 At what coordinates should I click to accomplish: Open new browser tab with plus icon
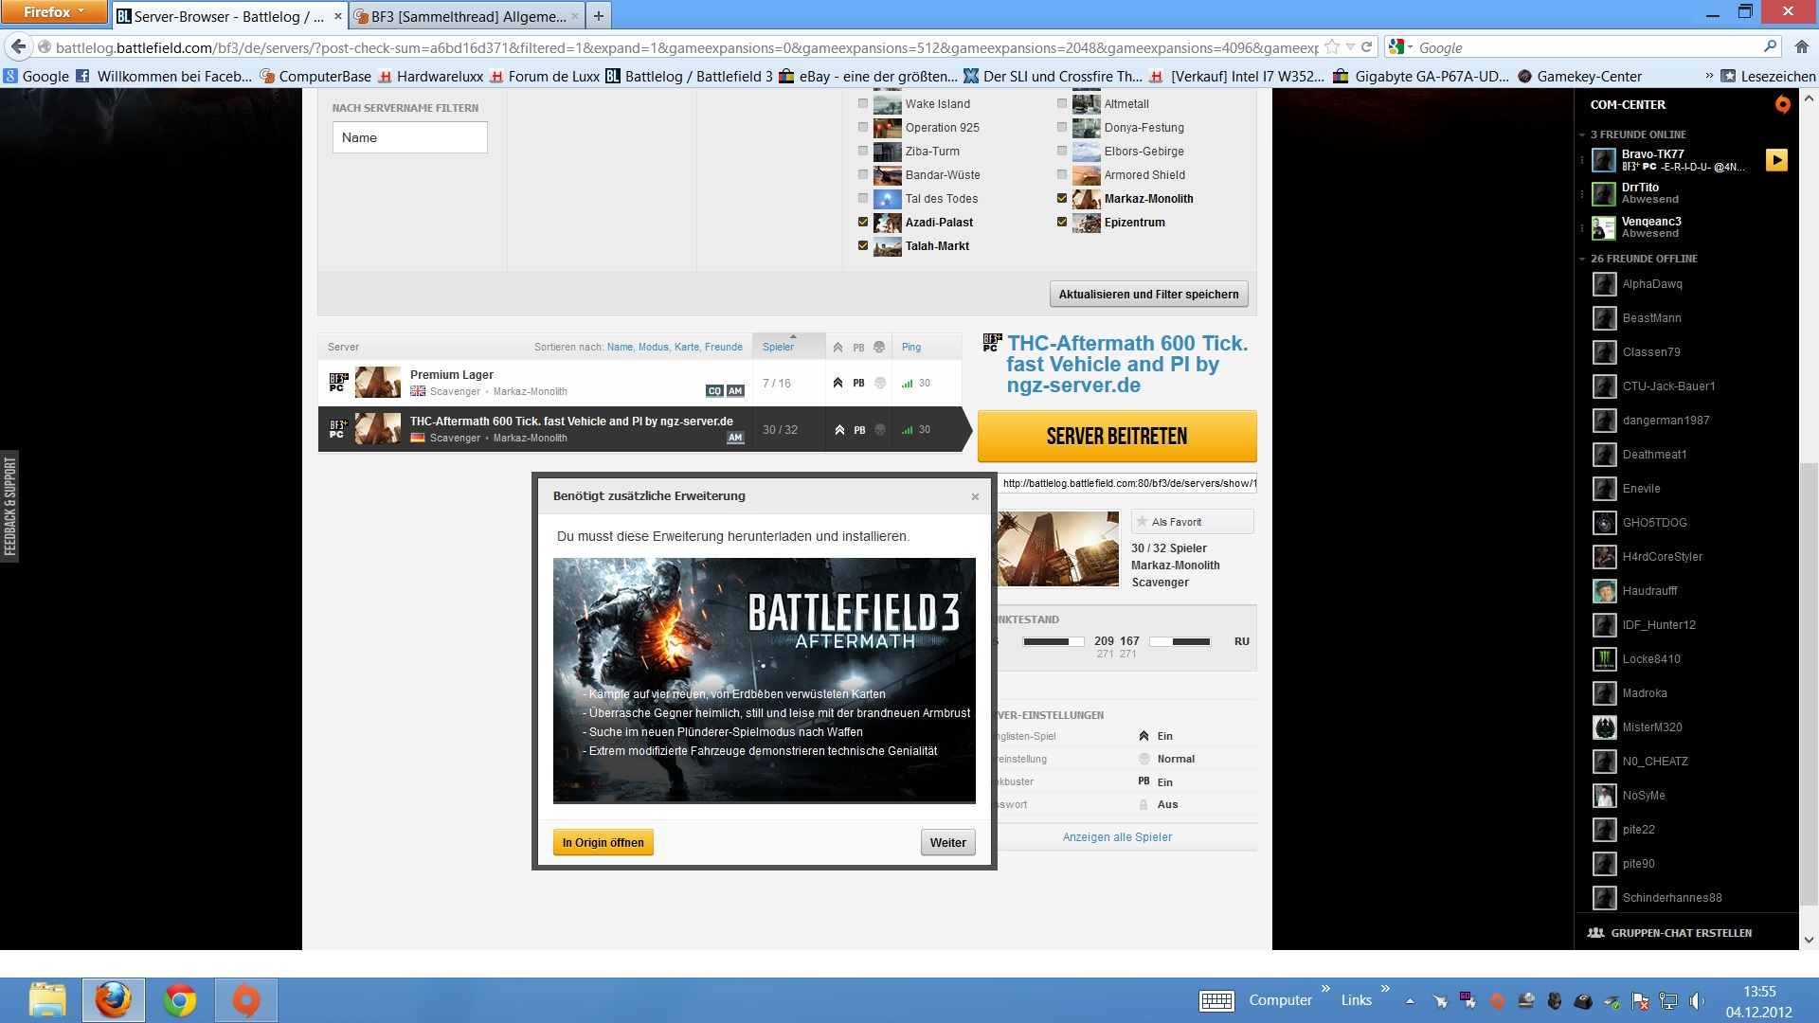tap(598, 16)
